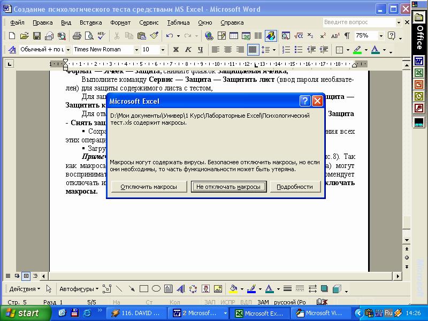This screenshot has width=428, height=321.
Task: Click the Cut scissors icon
Action: (x=117, y=36)
